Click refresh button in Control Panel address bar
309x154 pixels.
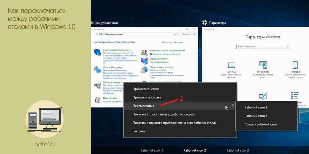pyautogui.click(x=178, y=34)
